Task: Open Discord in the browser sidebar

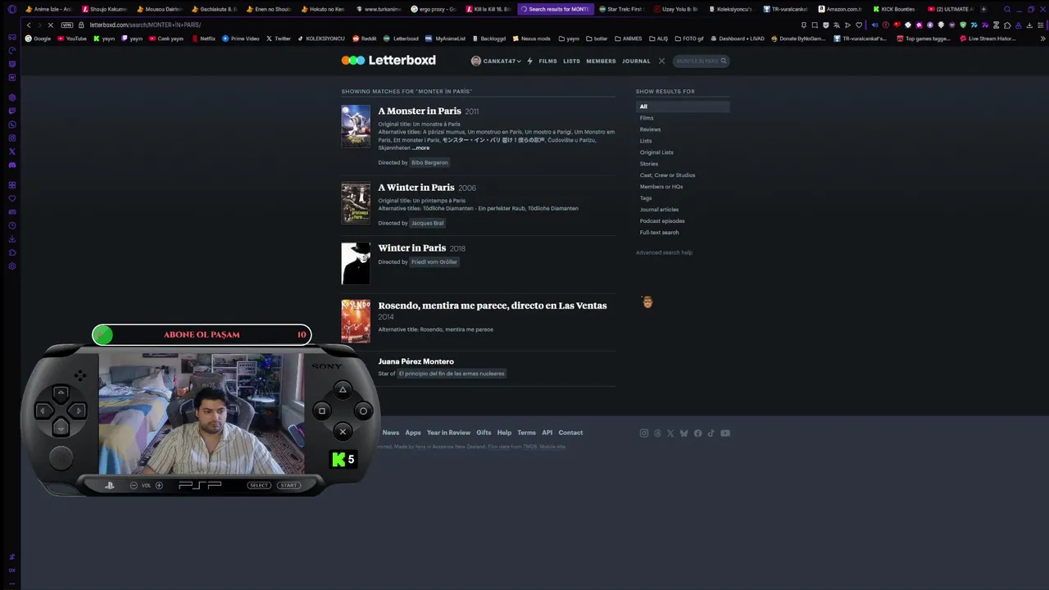Action: click(x=11, y=165)
